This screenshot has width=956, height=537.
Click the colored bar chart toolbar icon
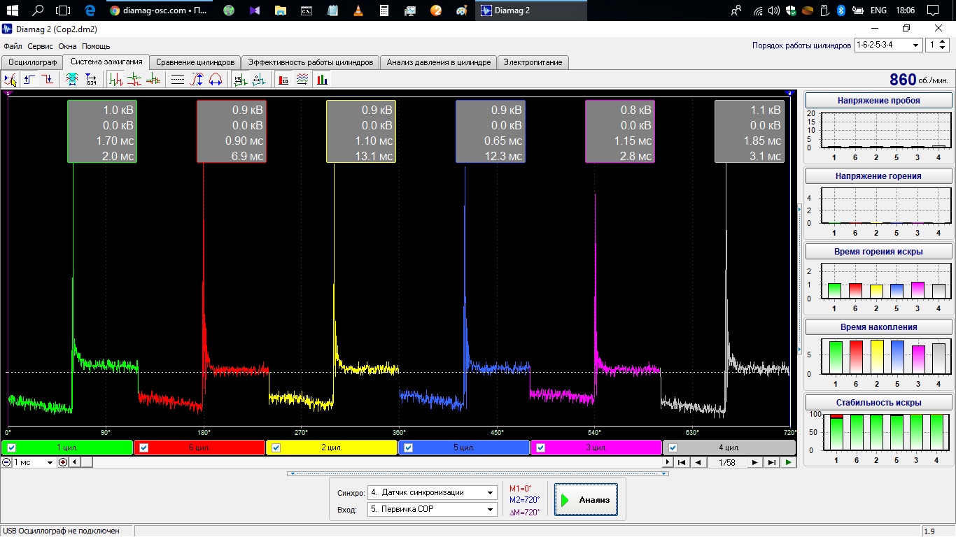[322, 79]
